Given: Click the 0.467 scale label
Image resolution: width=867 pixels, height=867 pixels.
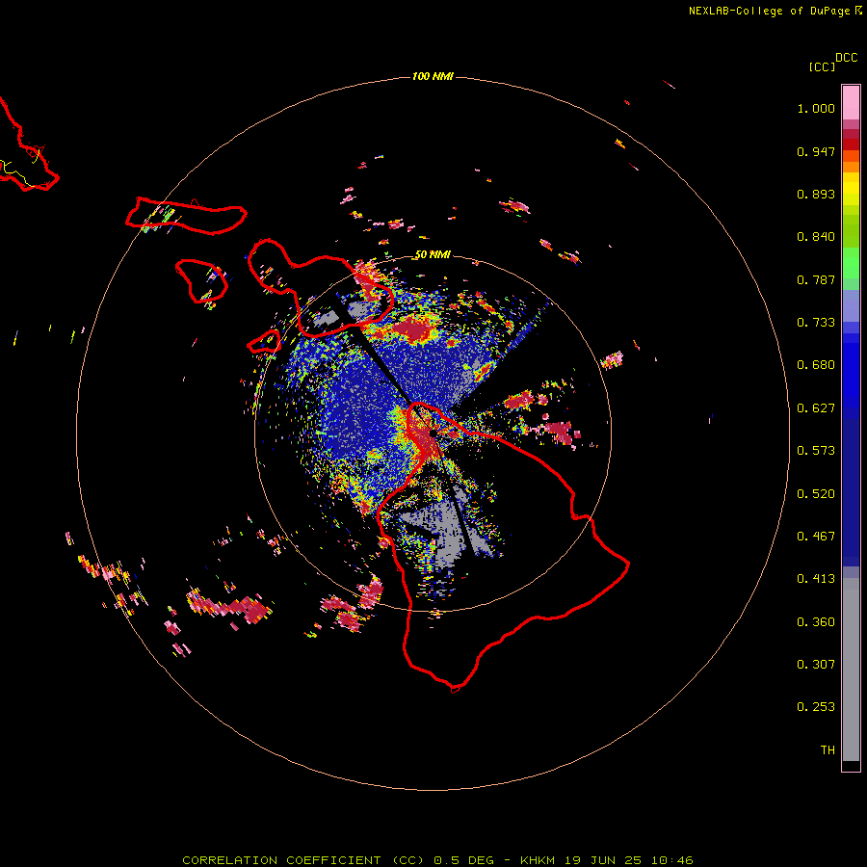Looking at the screenshot, I should 816,537.
